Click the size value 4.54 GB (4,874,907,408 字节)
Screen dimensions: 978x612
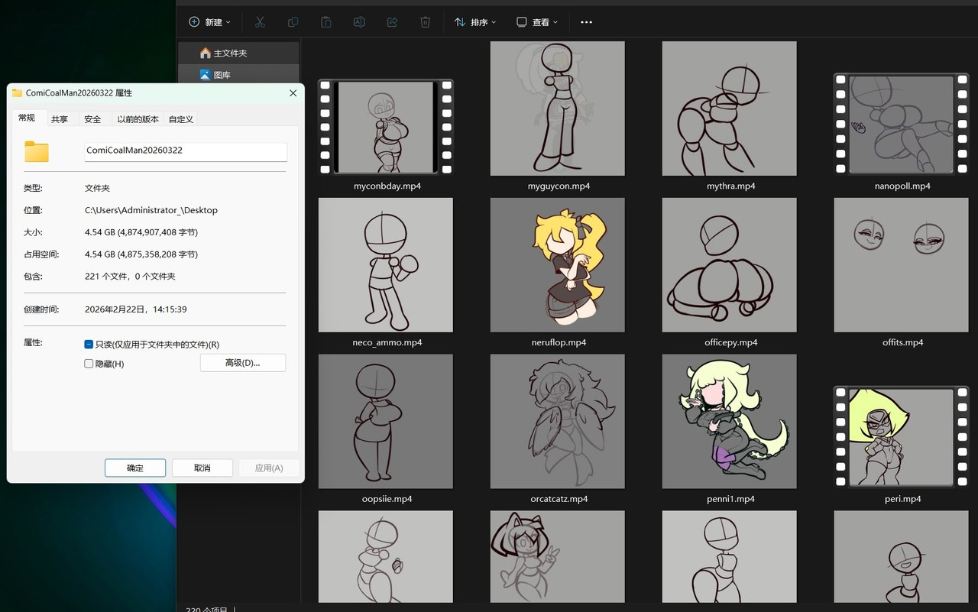pyautogui.click(x=141, y=232)
